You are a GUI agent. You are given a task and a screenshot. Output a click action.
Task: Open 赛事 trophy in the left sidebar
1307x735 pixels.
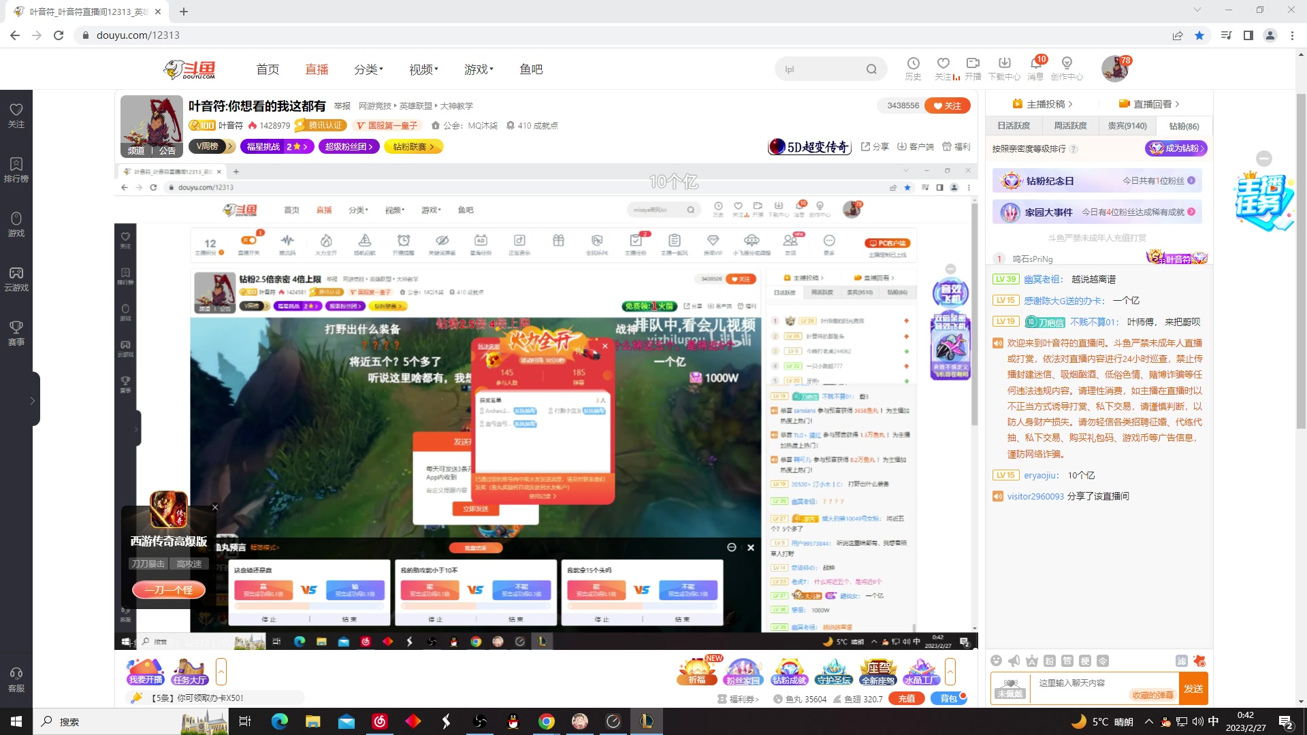coord(16,333)
